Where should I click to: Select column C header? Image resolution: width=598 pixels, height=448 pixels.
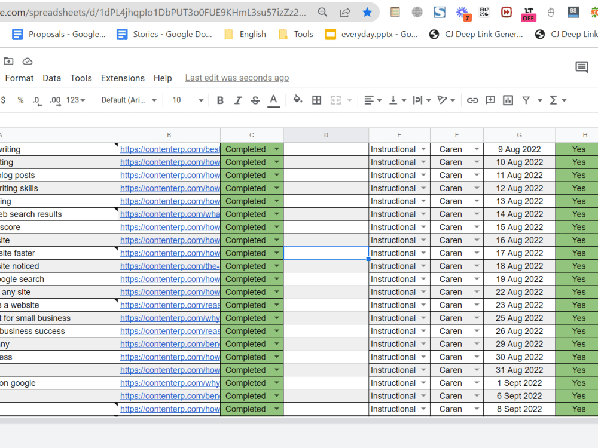click(252, 135)
